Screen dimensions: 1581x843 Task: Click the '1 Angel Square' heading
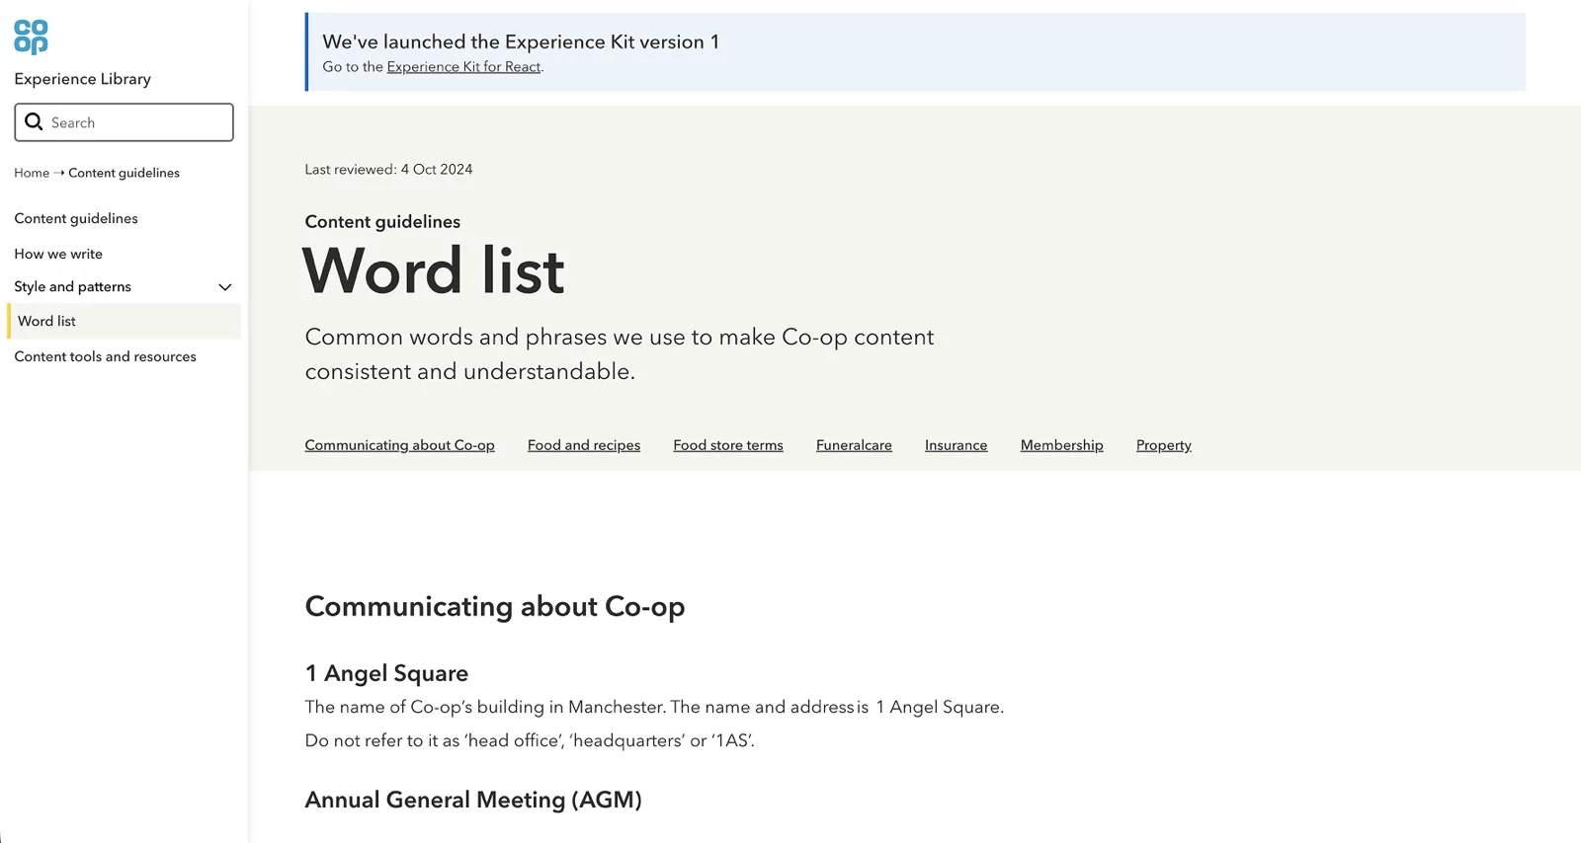(386, 673)
